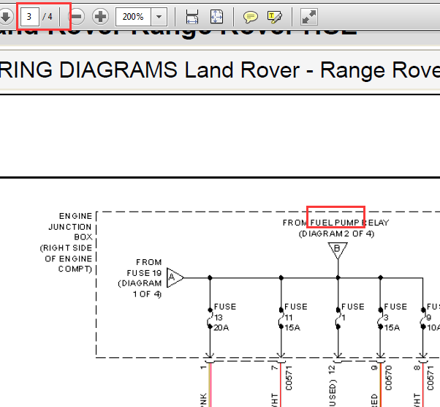The width and height of the screenshot is (440, 407).
Task: Click the C0570 connector label
Action: point(389,378)
